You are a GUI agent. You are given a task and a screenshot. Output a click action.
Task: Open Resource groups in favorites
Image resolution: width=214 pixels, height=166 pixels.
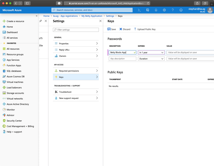(x=13, y=54)
